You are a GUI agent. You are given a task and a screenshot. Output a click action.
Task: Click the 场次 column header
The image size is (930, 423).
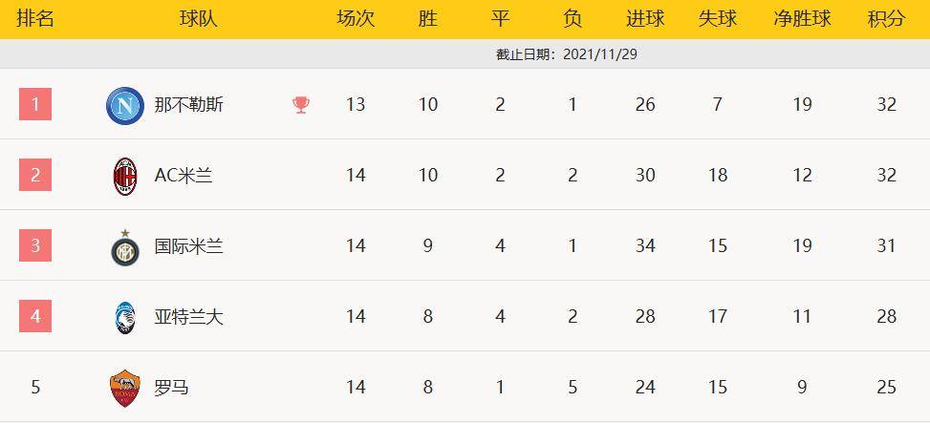tap(356, 19)
